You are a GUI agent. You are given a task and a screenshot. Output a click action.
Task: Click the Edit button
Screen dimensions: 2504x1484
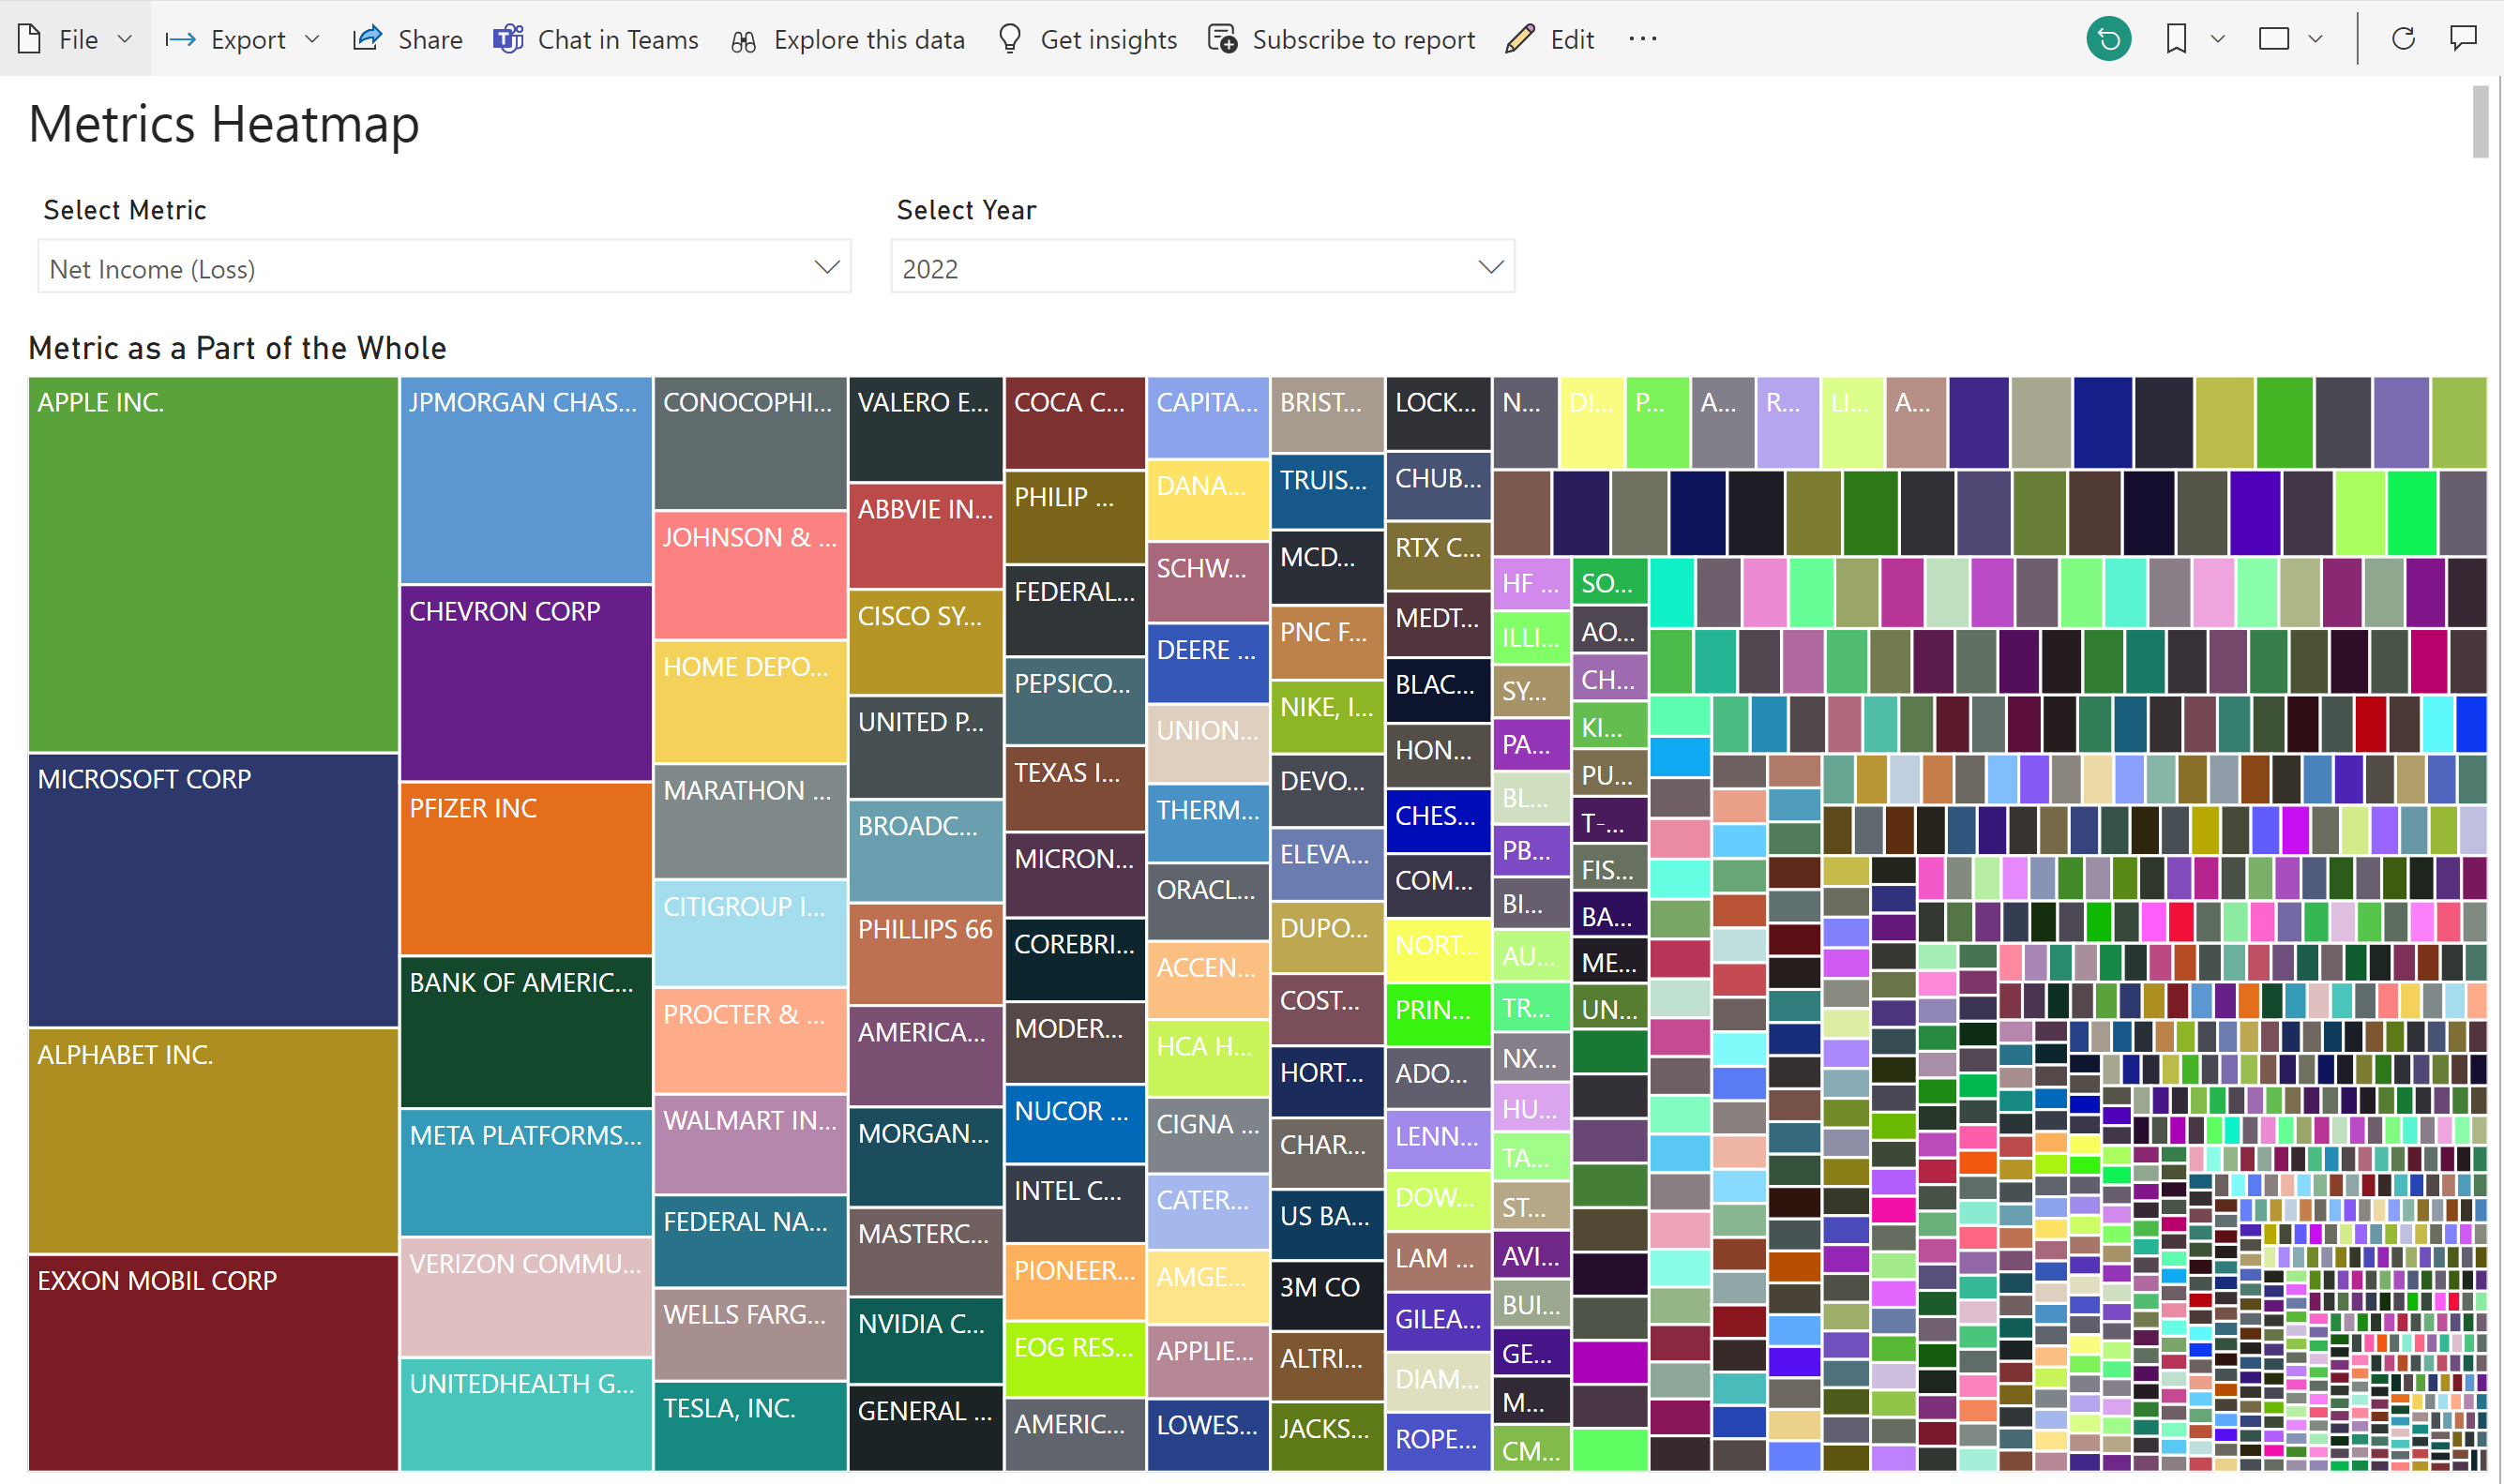click(x=1549, y=39)
